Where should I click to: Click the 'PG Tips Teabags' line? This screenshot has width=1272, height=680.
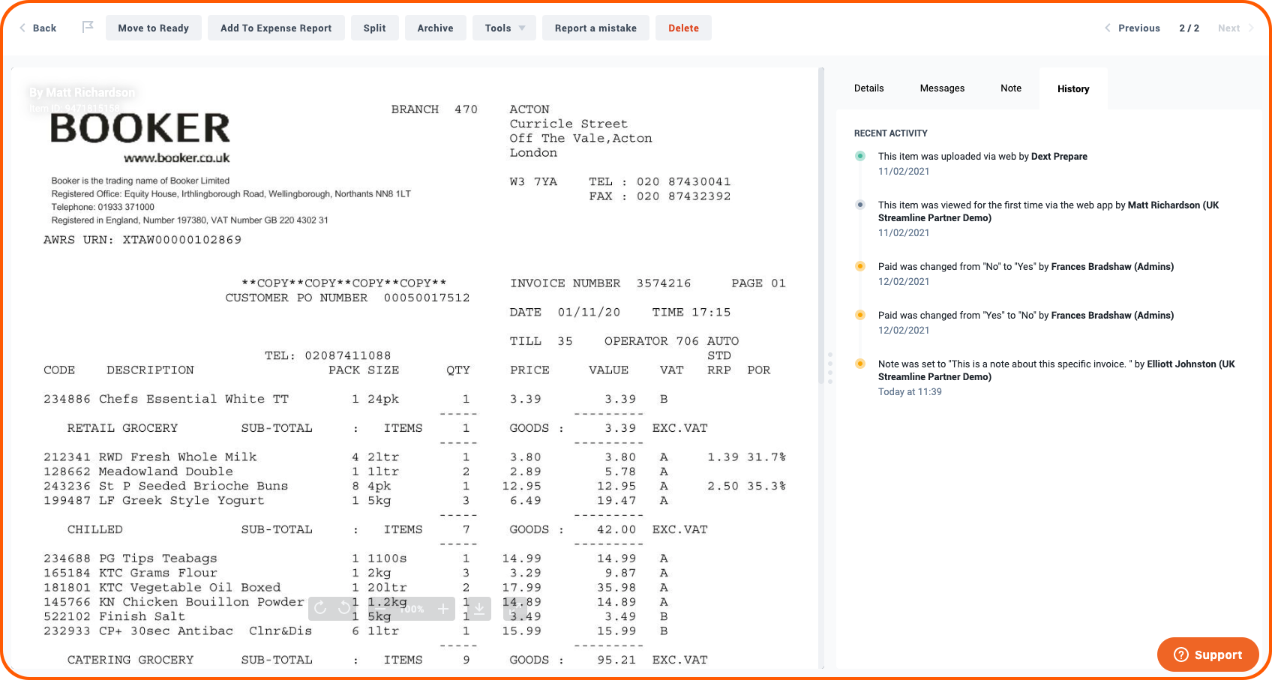coord(158,559)
